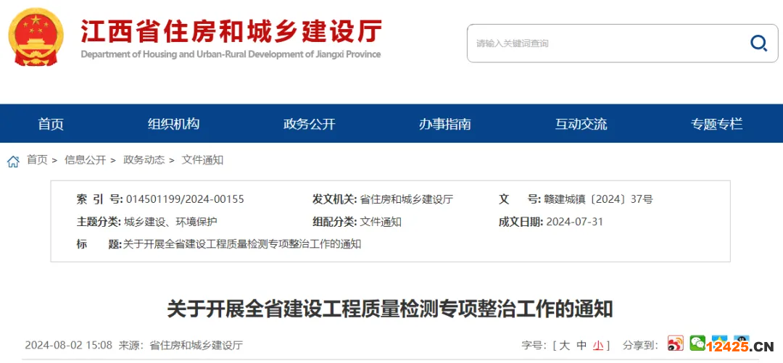Set font size to large (大)

[564, 346]
